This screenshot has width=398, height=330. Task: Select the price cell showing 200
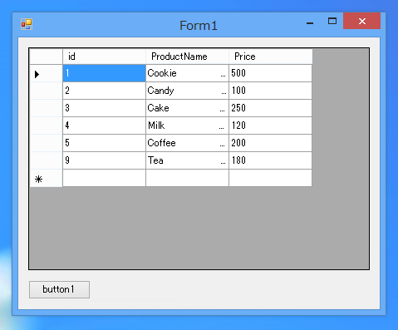270,143
